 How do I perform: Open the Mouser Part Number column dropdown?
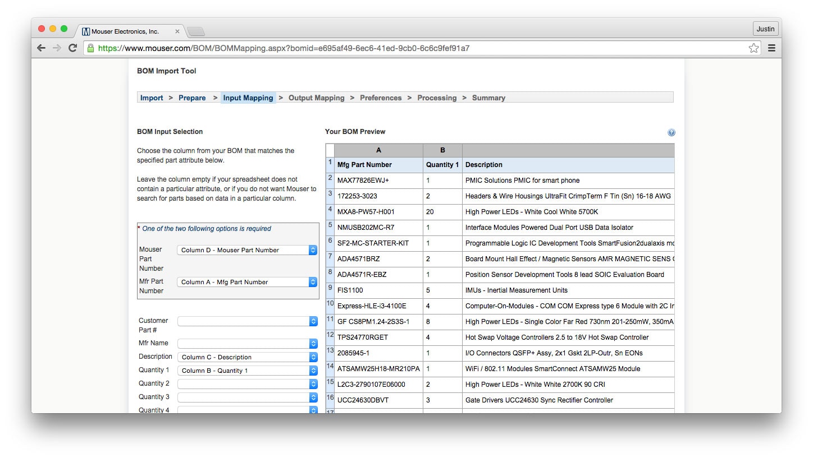click(x=247, y=250)
